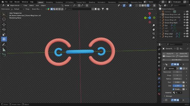190x106 pixels.
Task: Click the pan view hand icon
Action: click(x=153, y=29)
